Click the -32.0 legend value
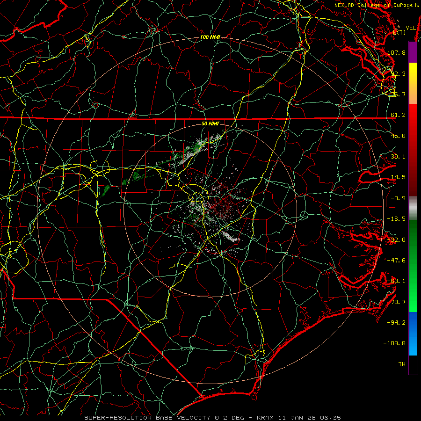The image size is (421, 421). coord(396,240)
